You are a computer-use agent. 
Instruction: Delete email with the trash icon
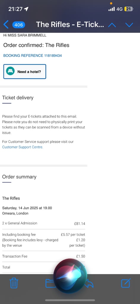click(14, 283)
